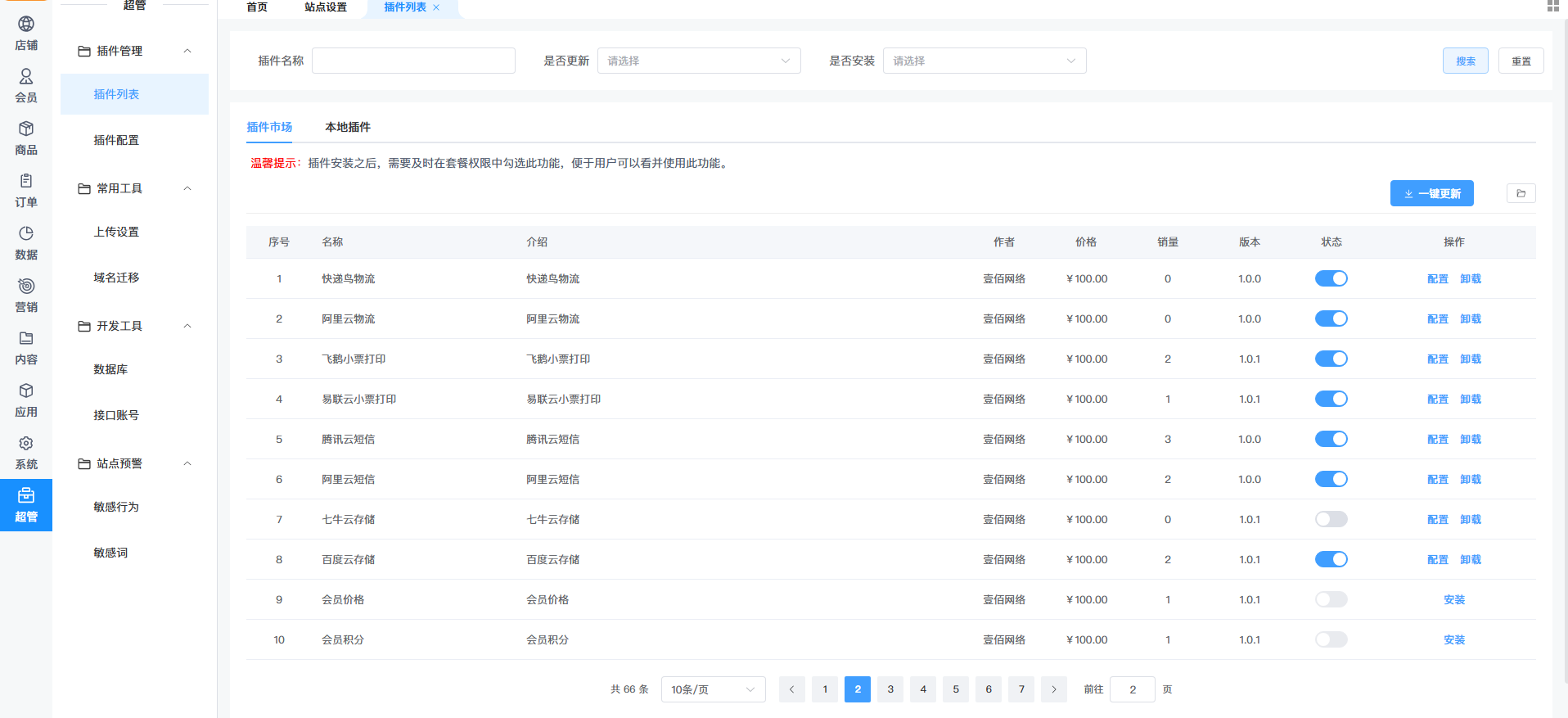Open the 是否安装 dropdown
The image size is (1568, 718).
pos(985,61)
